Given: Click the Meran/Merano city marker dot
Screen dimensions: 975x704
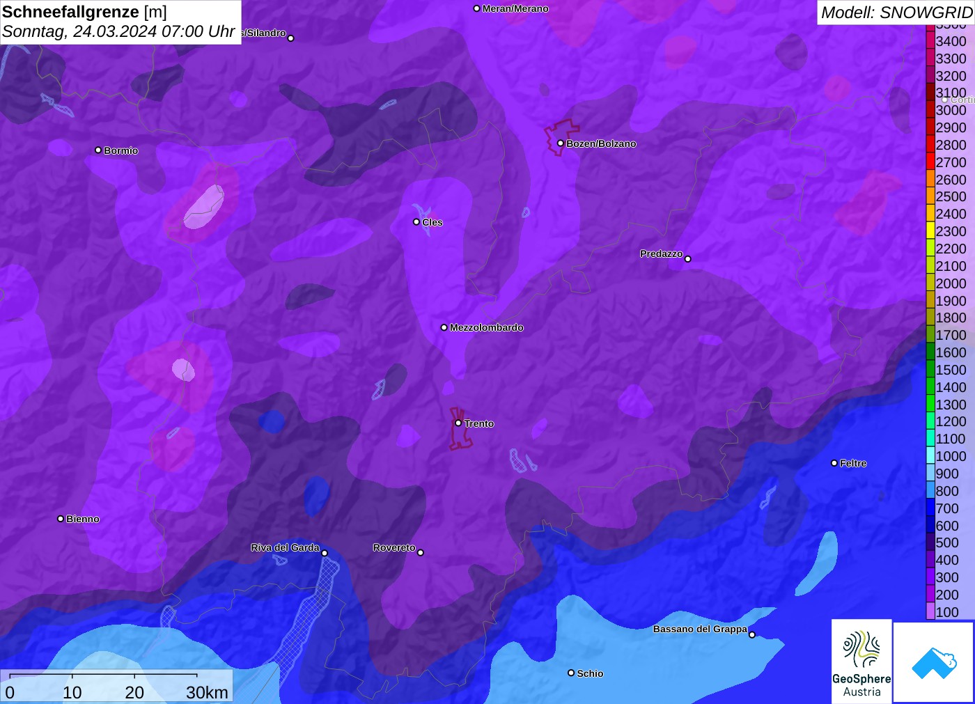Looking at the screenshot, I should click(476, 8).
